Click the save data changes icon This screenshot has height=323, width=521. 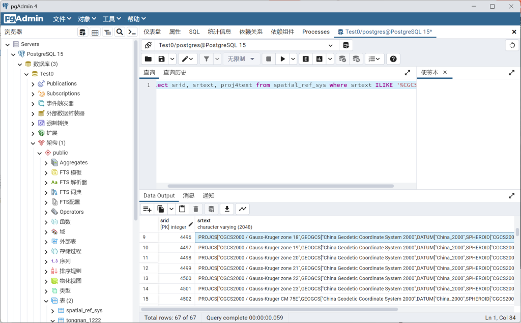[211, 209]
